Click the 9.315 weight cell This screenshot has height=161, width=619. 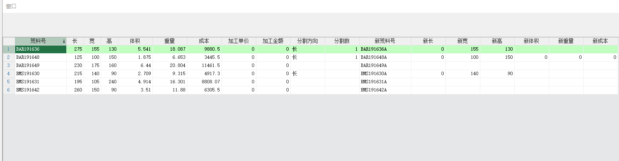pos(170,74)
